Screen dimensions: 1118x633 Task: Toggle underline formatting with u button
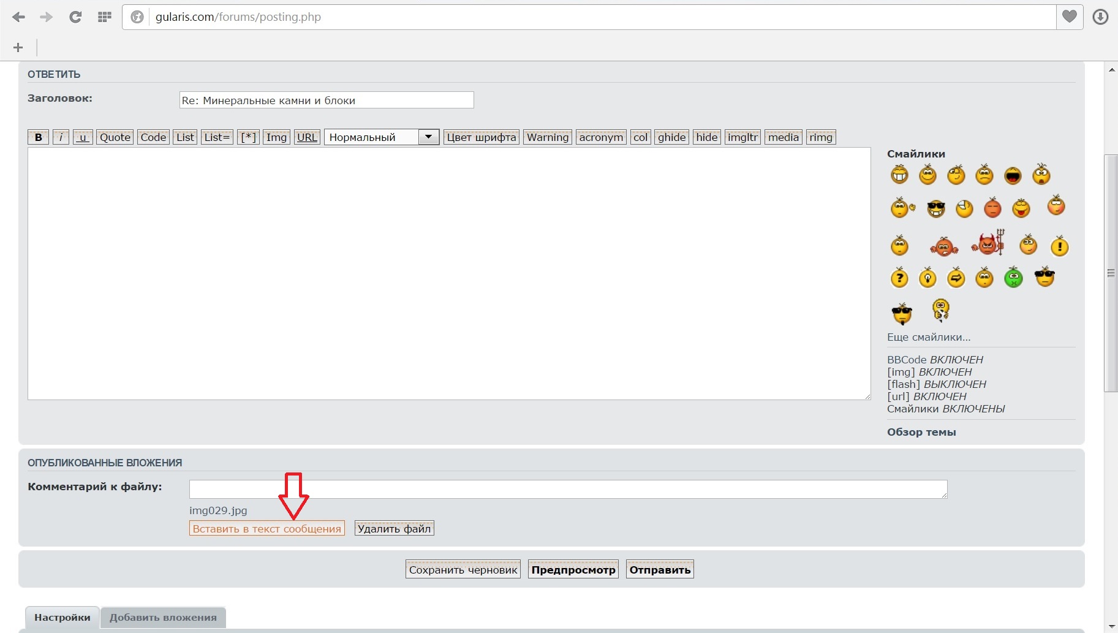[x=83, y=137]
